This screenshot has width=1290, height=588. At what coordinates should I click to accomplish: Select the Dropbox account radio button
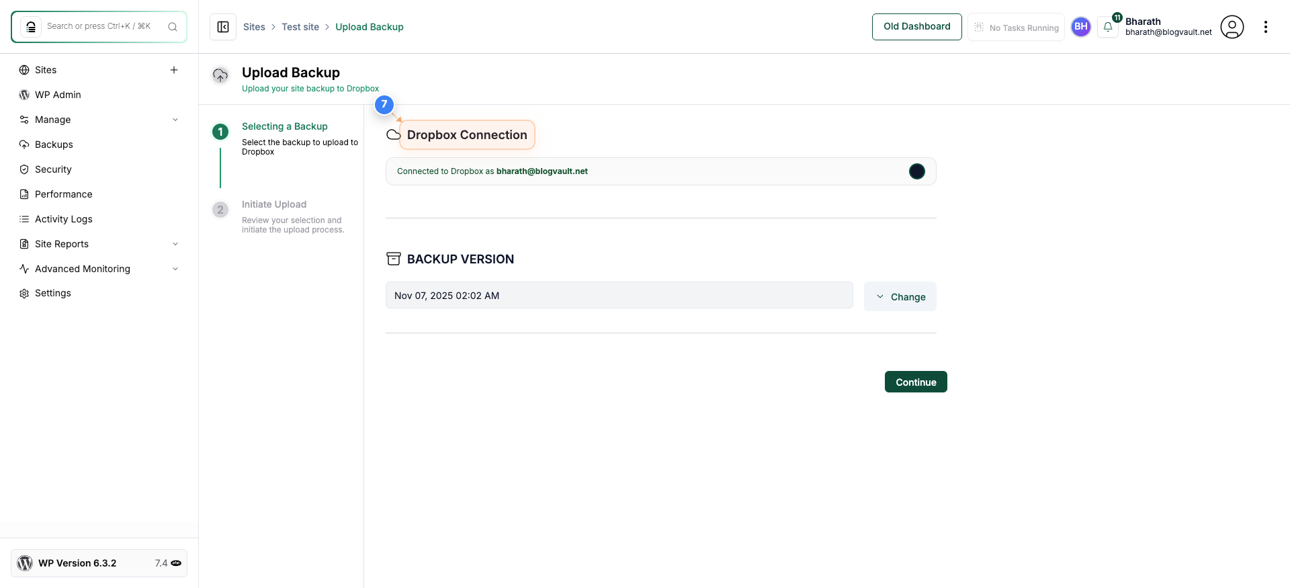click(x=917, y=171)
